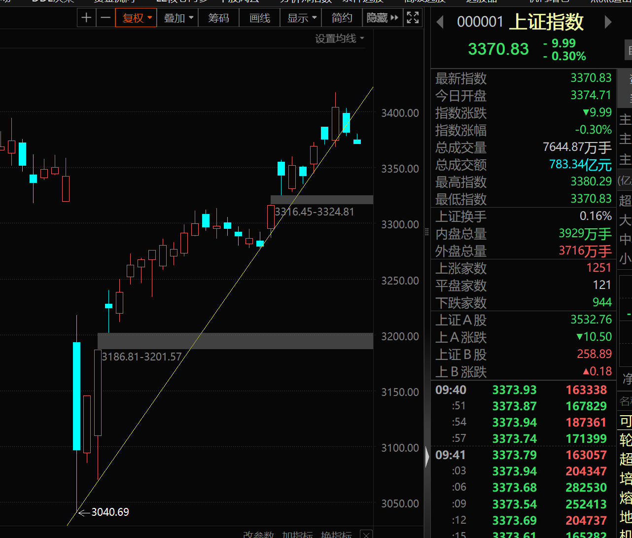Close the indicator bar with X button
This screenshot has height=538, width=632.
(x=366, y=534)
